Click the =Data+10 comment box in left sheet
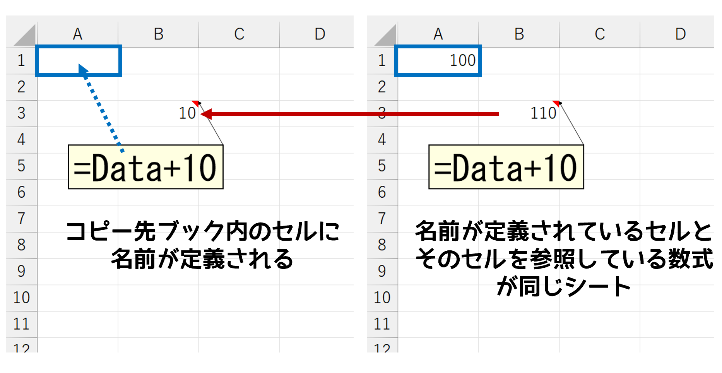Screen dimensions: 722x373 tap(145, 167)
